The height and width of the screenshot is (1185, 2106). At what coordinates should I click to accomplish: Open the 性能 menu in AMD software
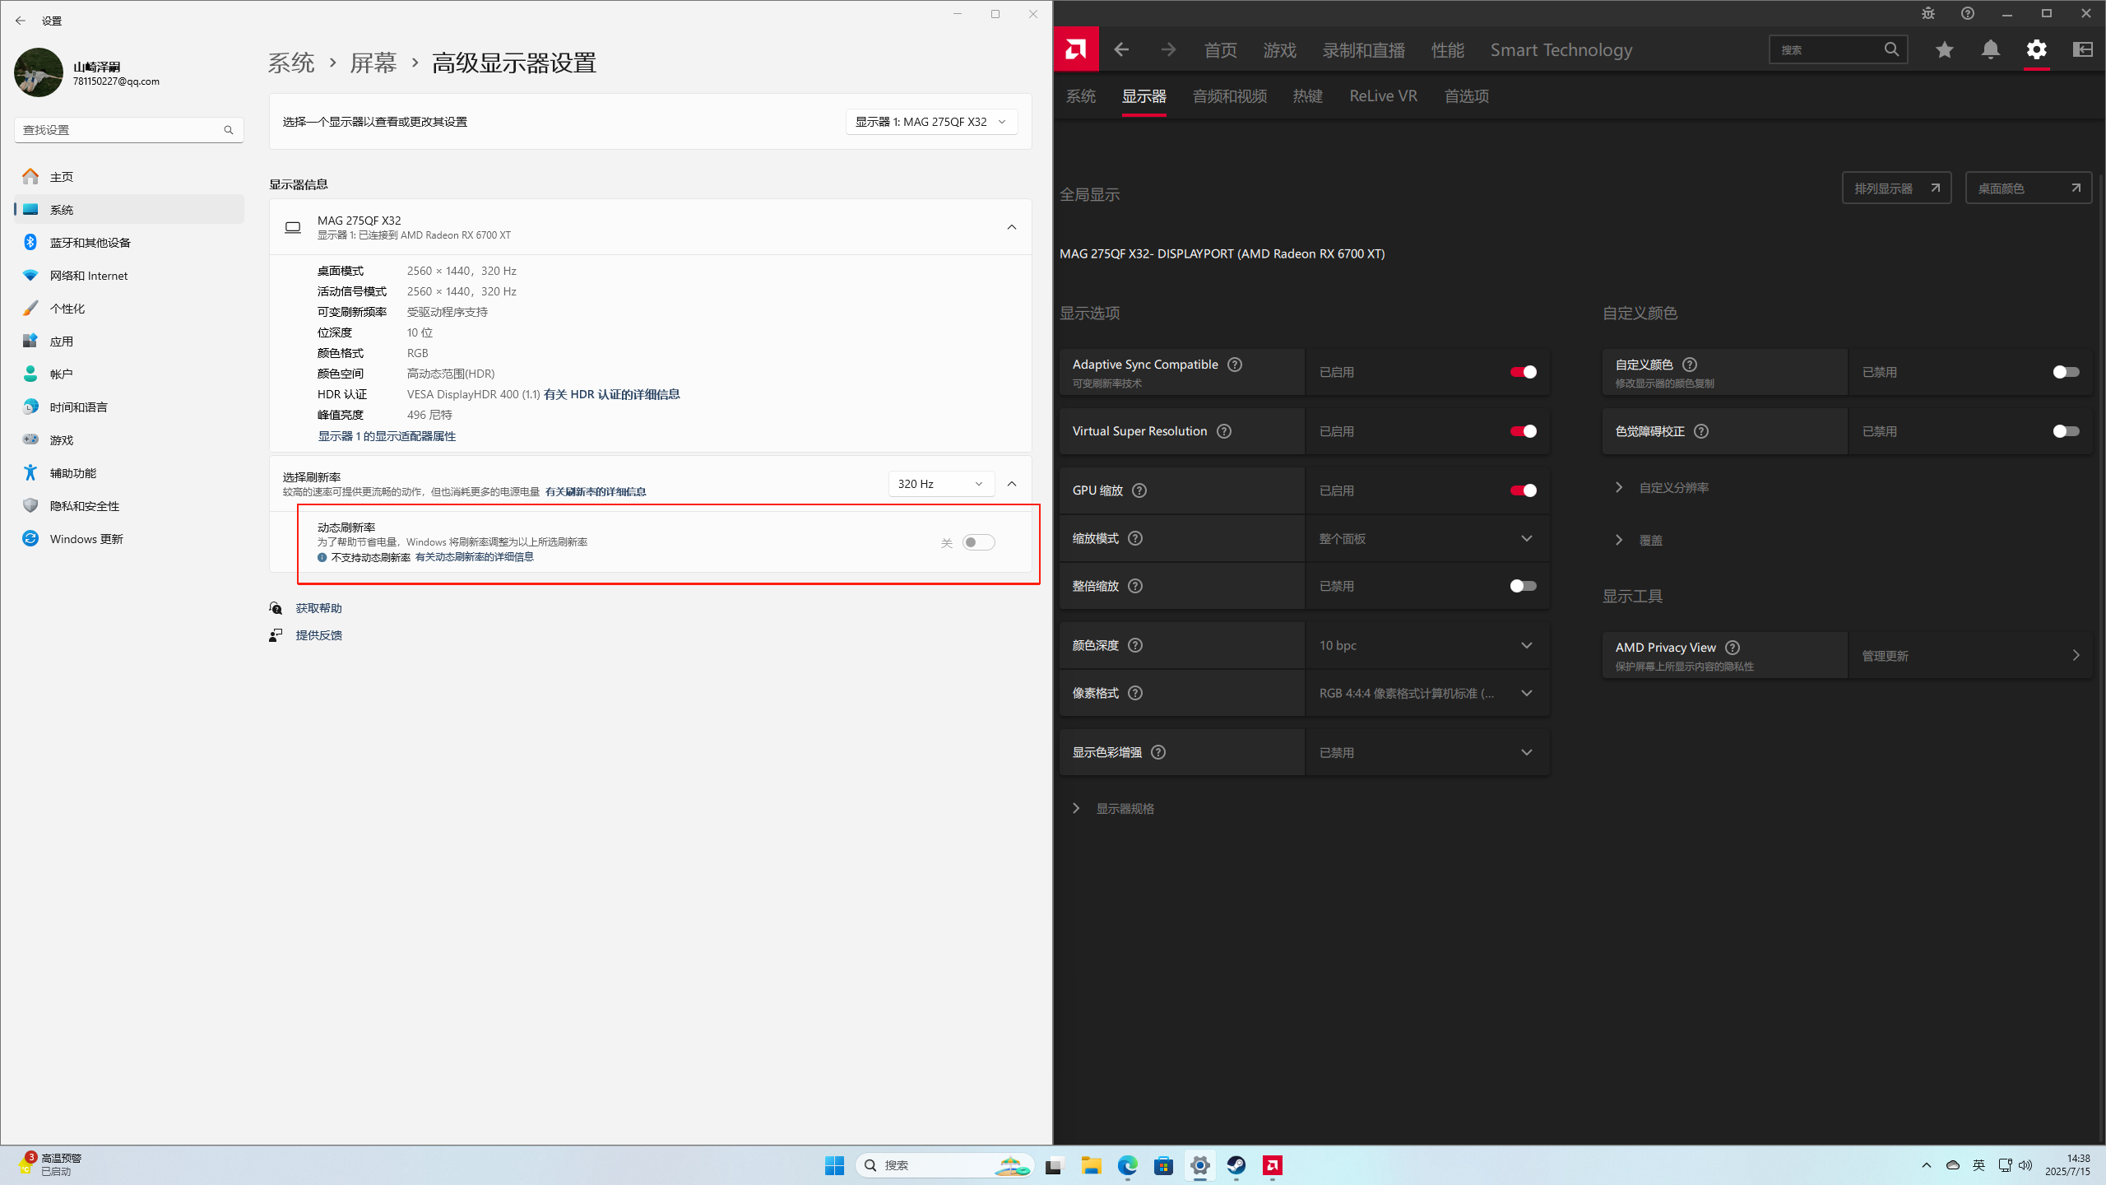pos(1447,50)
